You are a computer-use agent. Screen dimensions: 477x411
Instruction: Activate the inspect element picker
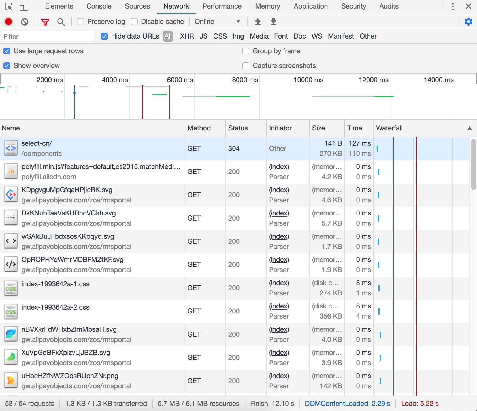[9, 6]
